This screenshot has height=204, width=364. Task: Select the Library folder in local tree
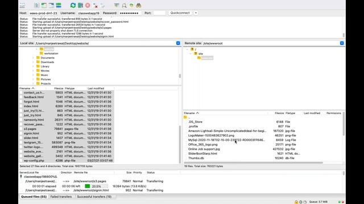point(45,66)
